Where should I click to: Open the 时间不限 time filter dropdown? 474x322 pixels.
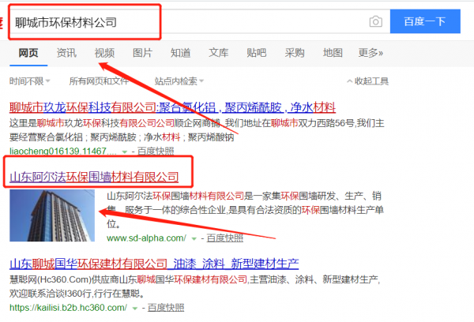tap(30, 81)
